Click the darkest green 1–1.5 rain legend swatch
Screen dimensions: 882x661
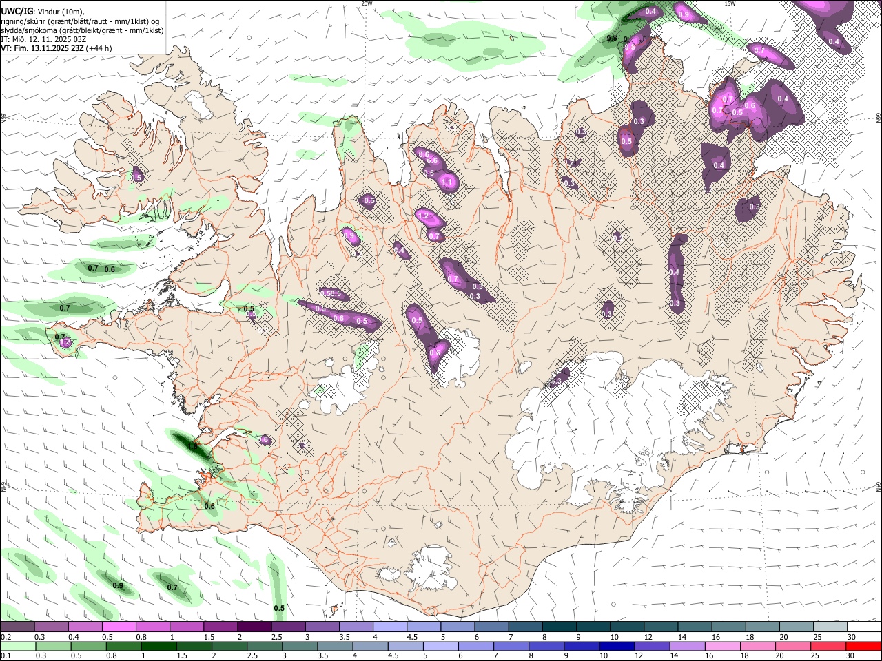coord(159,646)
